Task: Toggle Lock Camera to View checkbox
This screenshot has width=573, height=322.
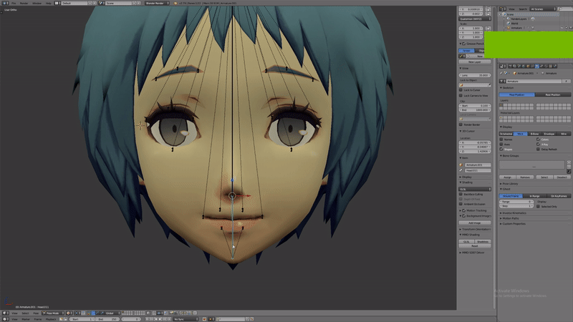Action: coord(461,95)
